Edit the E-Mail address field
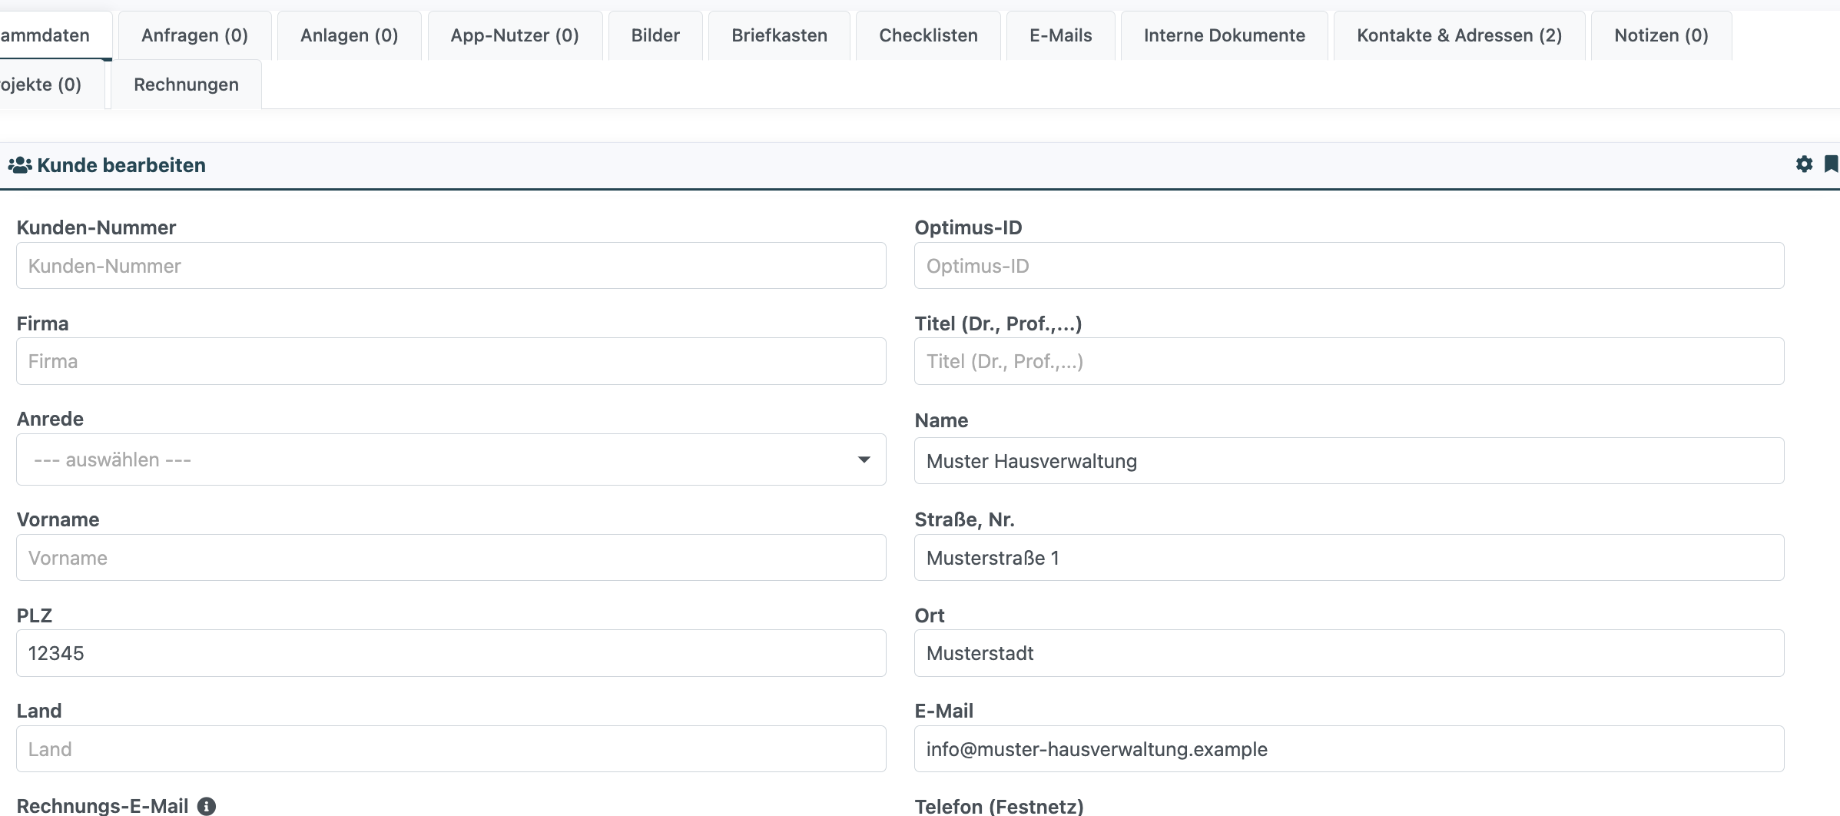The height and width of the screenshot is (816, 1840). coord(1349,749)
